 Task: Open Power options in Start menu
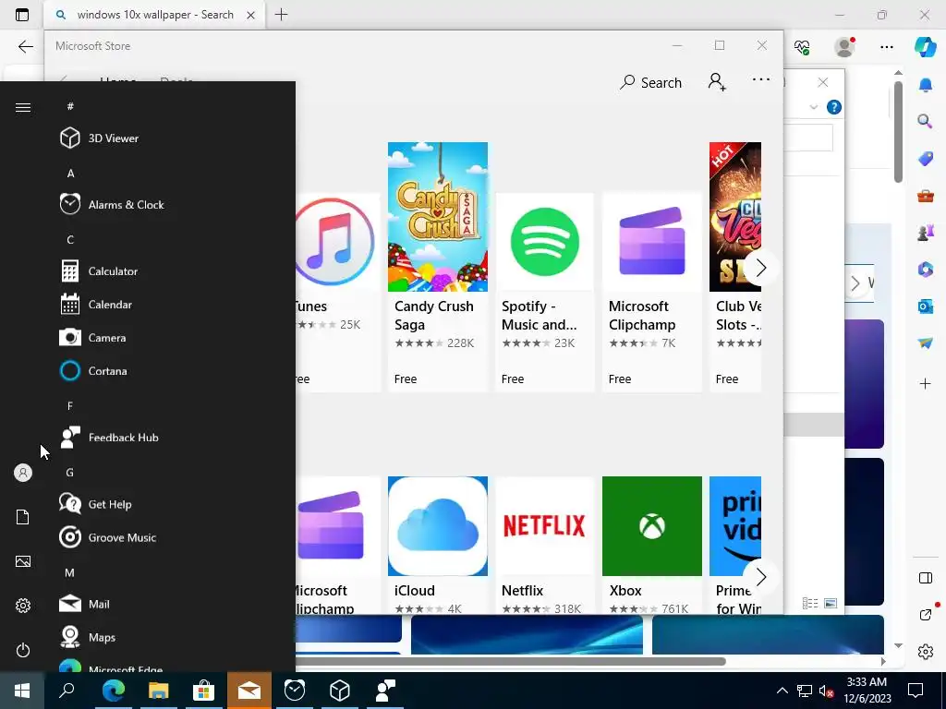point(23,650)
